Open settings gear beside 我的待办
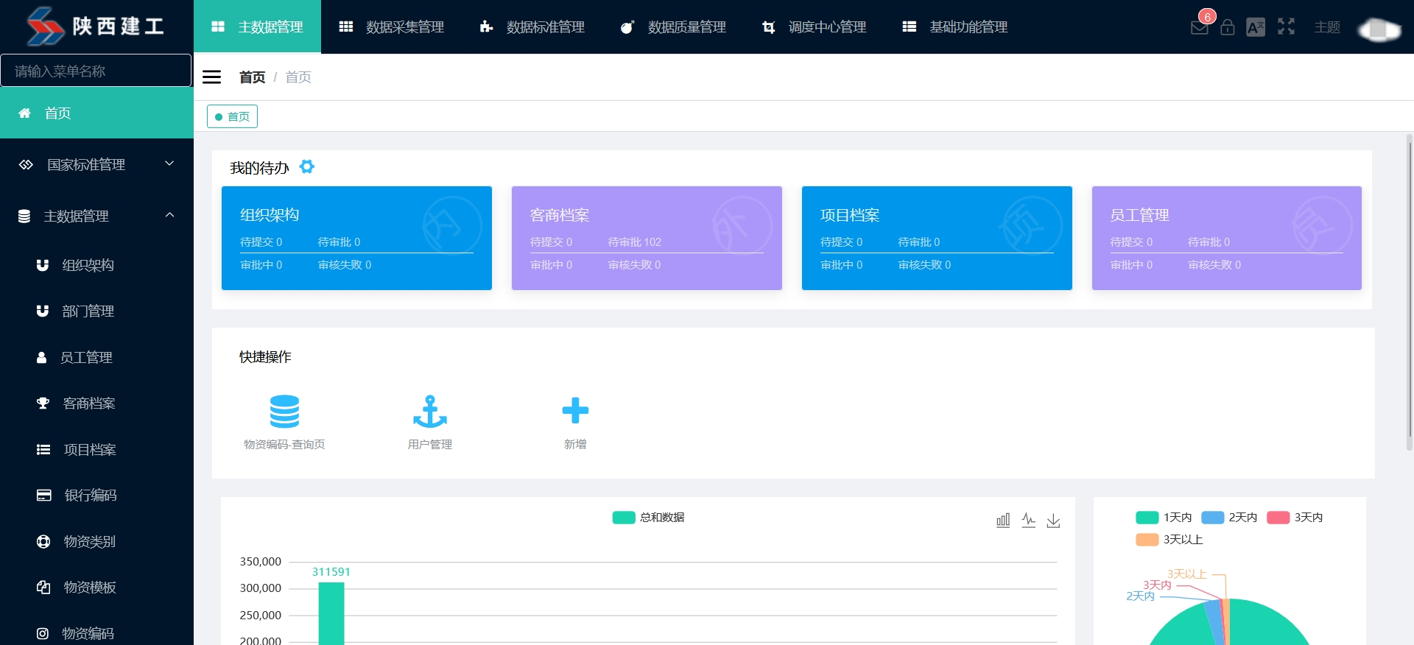This screenshot has width=1414, height=645. [307, 167]
